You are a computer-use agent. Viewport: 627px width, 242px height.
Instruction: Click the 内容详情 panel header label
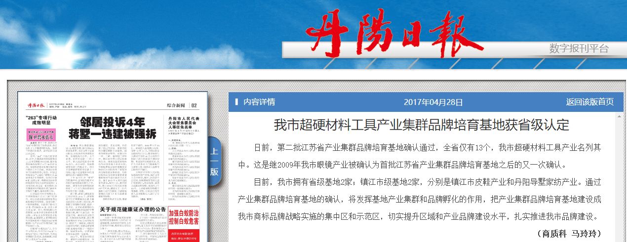(259, 102)
